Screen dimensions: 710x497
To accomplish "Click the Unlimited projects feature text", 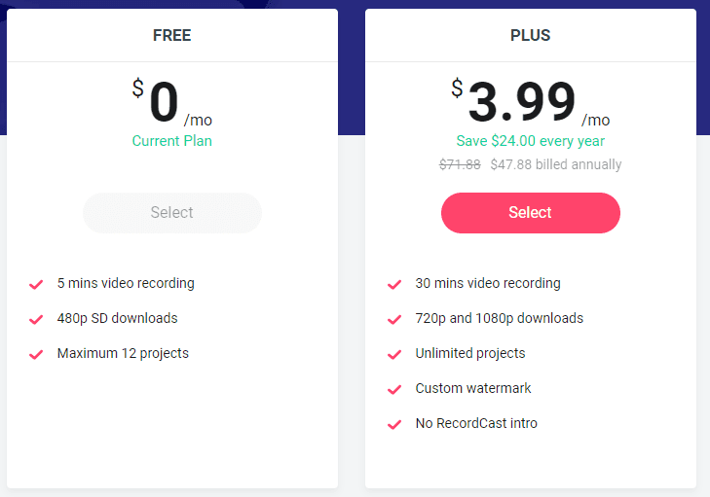I will tap(470, 353).
